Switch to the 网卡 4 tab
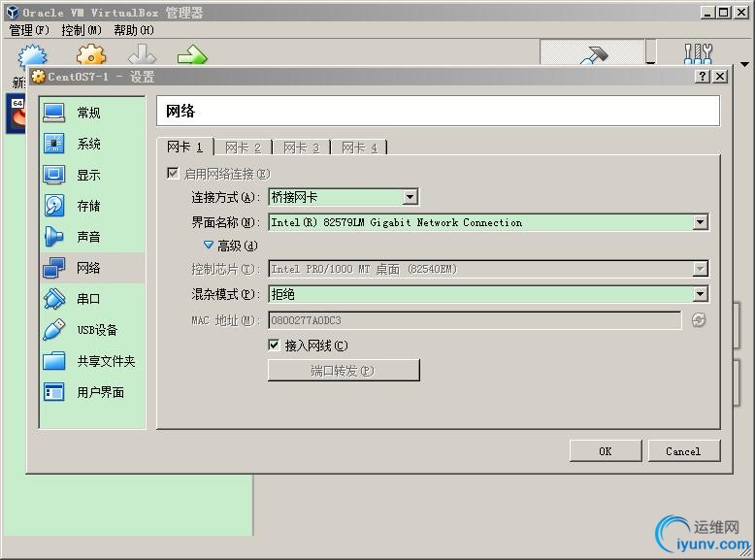Image resolution: width=755 pixels, height=560 pixels. coord(359,148)
